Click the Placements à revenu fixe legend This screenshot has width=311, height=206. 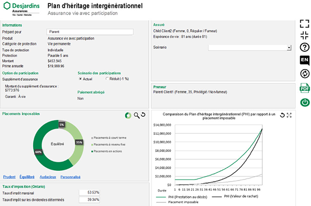pos(108,145)
